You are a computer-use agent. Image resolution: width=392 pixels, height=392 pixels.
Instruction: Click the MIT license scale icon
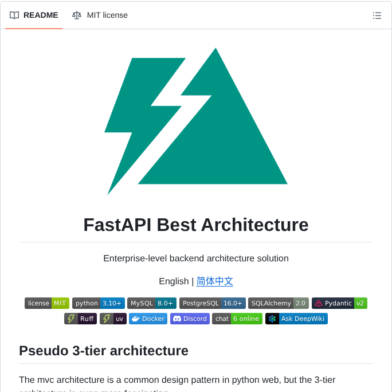click(77, 15)
